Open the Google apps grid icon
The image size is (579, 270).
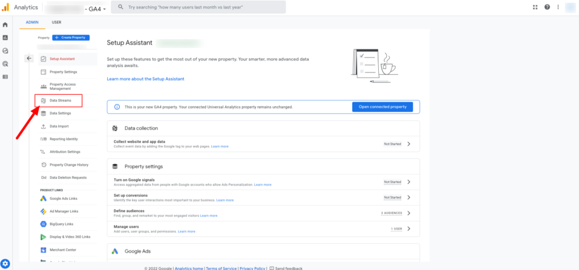(535, 7)
